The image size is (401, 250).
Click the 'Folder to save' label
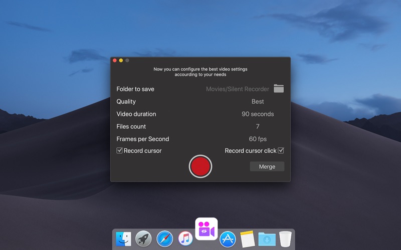[x=135, y=89]
